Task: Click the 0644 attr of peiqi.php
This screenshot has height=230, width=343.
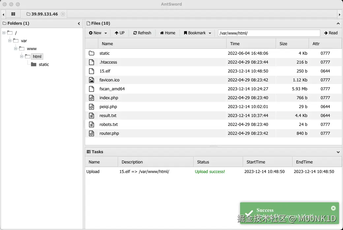Action: pos(325,107)
